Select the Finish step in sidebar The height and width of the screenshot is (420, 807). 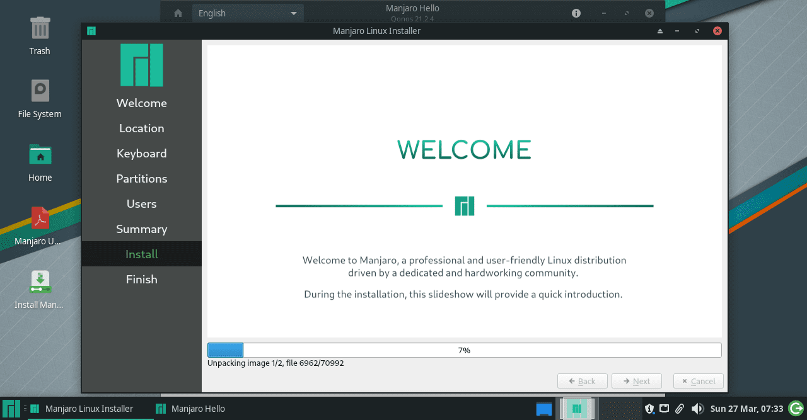(142, 280)
